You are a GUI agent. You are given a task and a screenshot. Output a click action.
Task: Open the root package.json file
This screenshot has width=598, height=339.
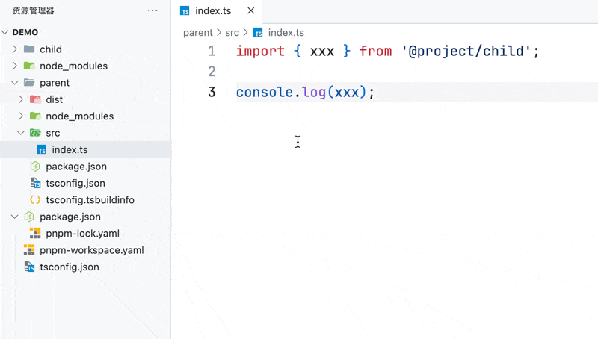(x=70, y=217)
